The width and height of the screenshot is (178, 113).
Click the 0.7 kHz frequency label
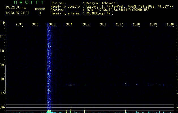click(2, 93)
